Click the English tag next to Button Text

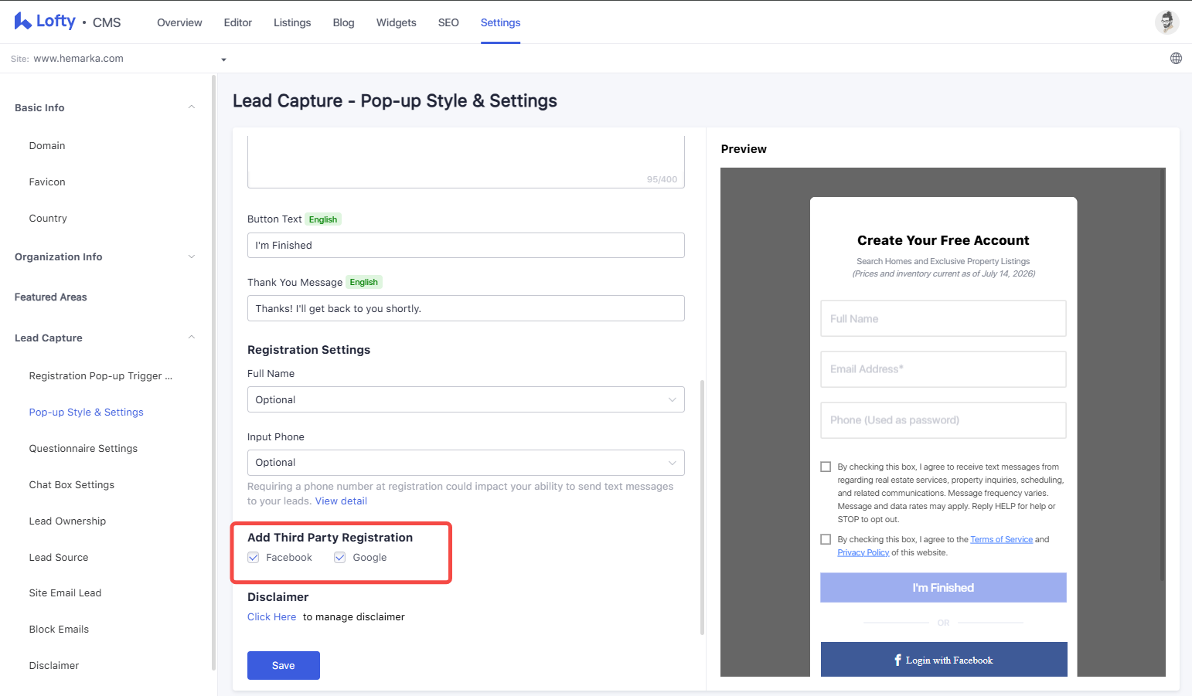tap(323, 219)
